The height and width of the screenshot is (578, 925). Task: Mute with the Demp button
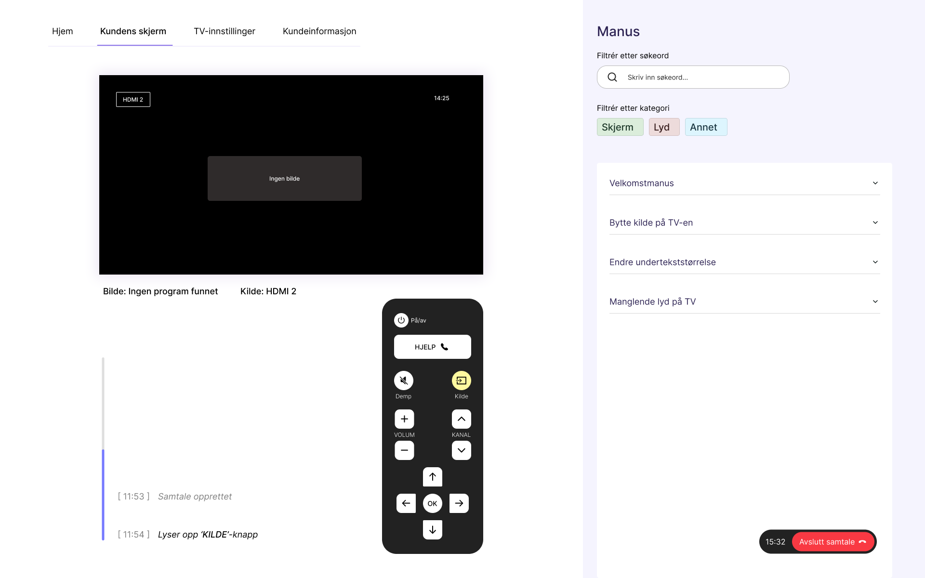click(x=404, y=381)
